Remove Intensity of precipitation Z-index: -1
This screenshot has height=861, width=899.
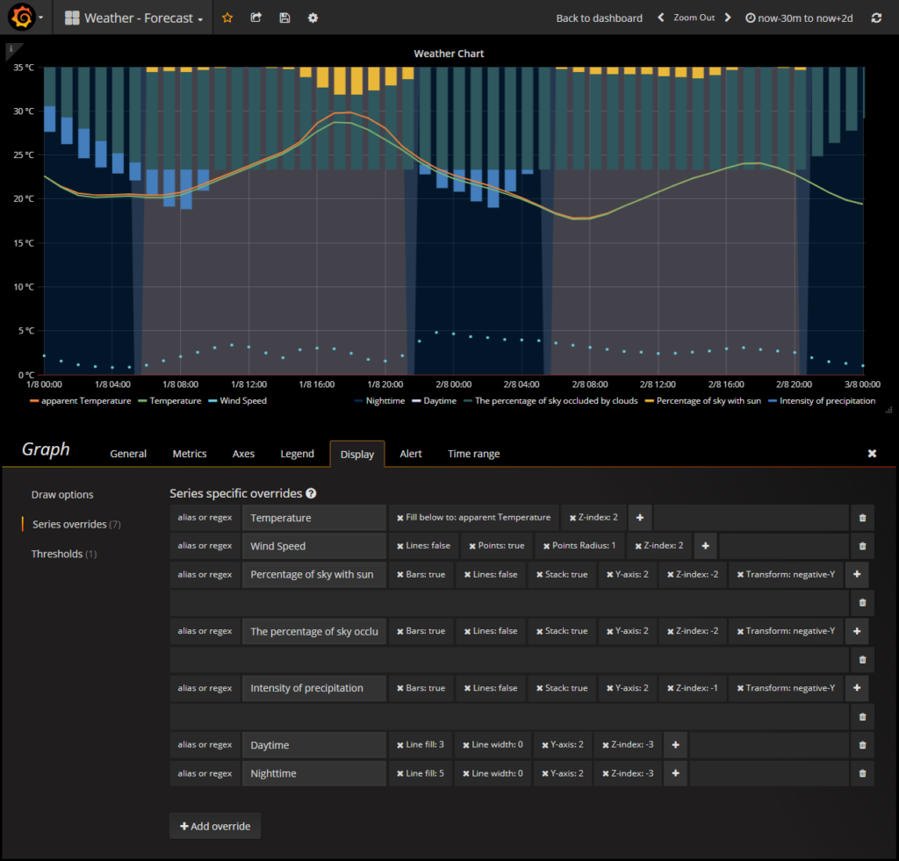point(670,688)
